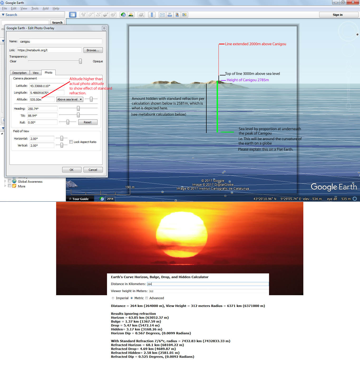Click the Horizontal field of view slider

(x=62, y=138)
